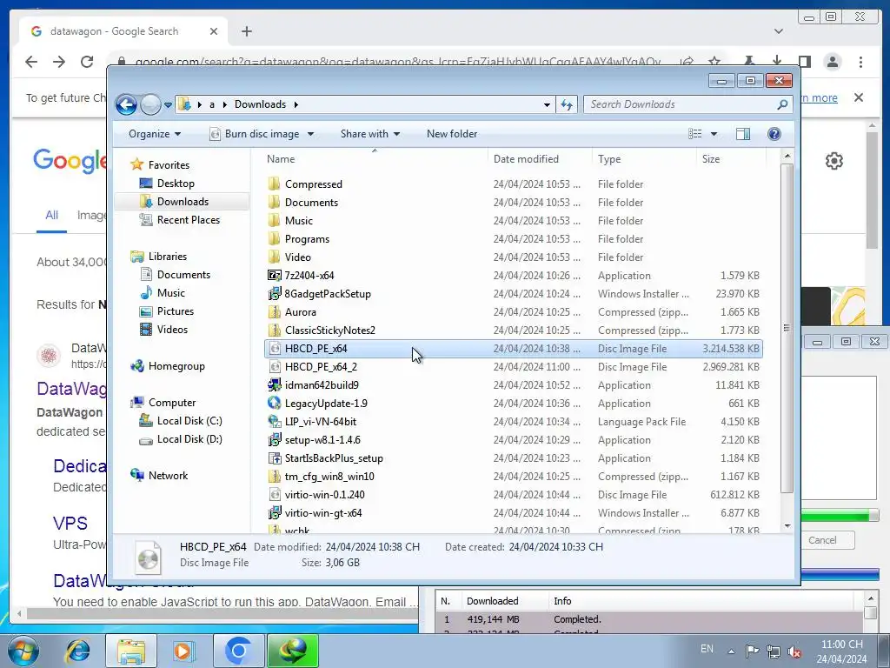This screenshot has width=890, height=668.
Task: Open Libraries Music in sidebar
Action: [x=163, y=293]
